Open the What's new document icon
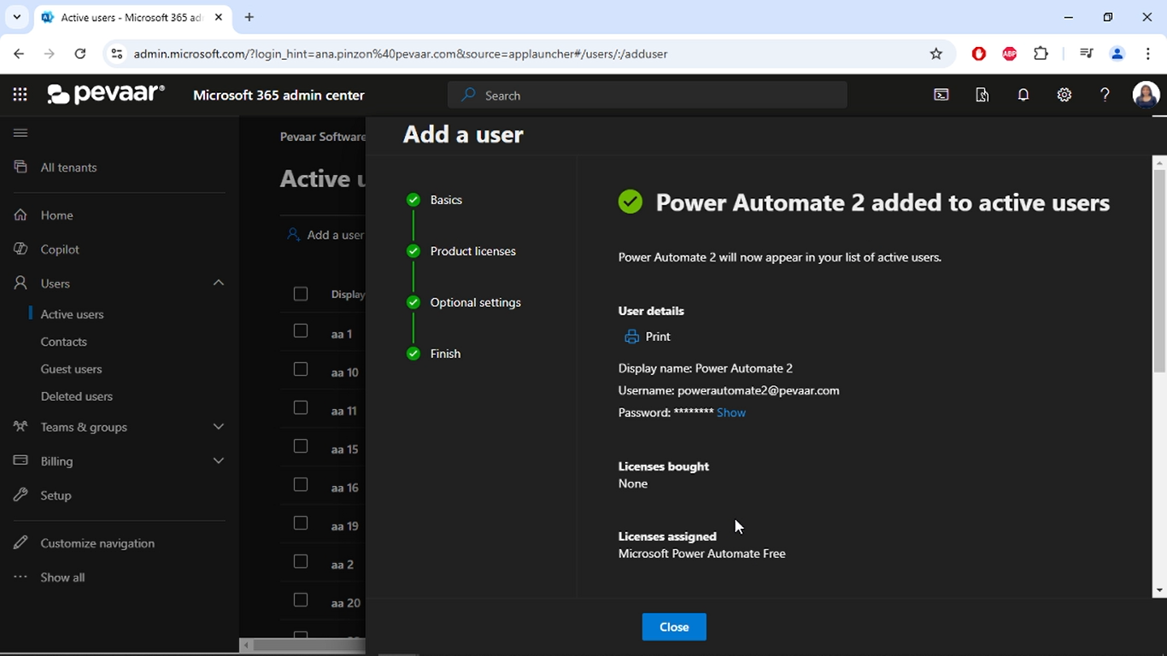The width and height of the screenshot is (1167, 656). click(x=982, y=95)
